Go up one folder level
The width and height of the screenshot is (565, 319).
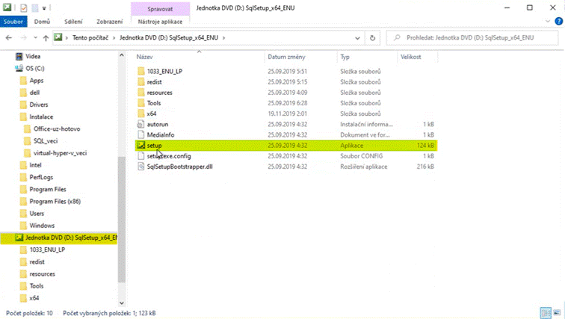click(x=46, y=38)
